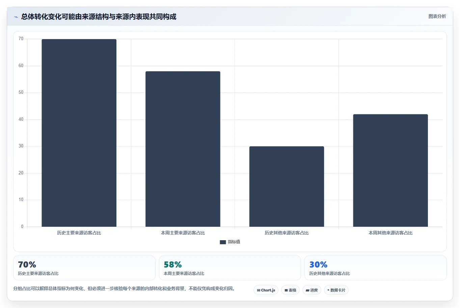The height and width of the screenshot is (308, 460).
Task: Click the Chart.js tag
Action: [266, 290]
